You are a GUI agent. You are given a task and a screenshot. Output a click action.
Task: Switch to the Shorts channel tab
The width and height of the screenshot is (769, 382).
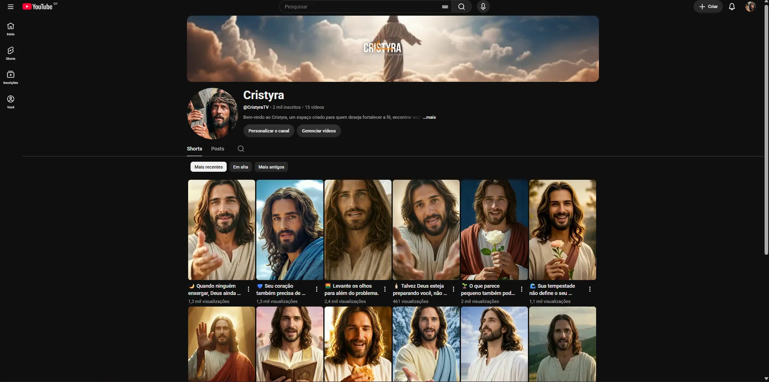[x=195, y=149]
